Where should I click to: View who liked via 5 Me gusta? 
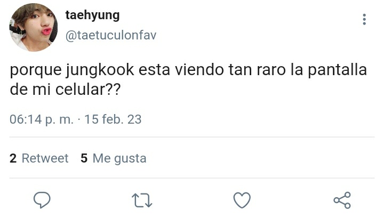pyautogui.click(x=114, y=158)
